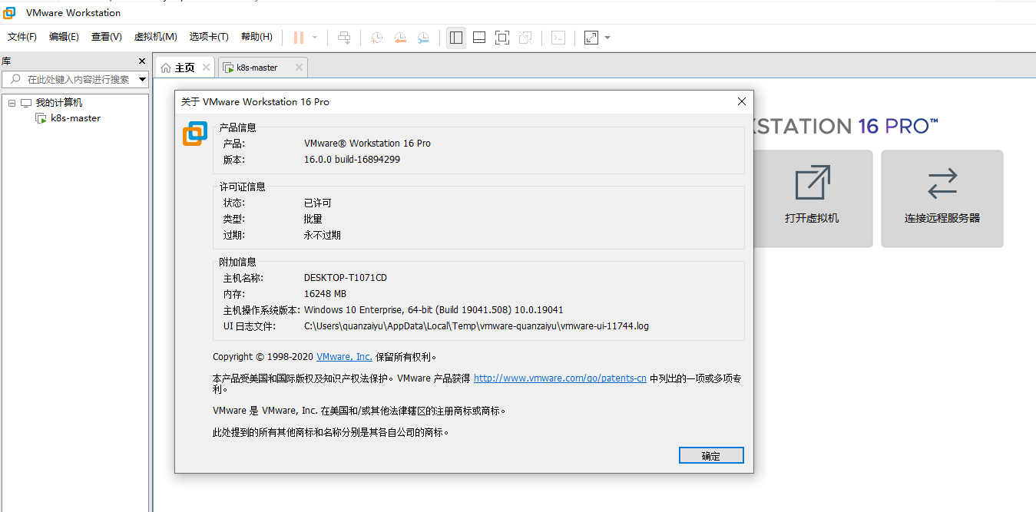Open the vmware.com patents-cn link
Viewport: 1036px width, 512px height.
coord(560,378)
